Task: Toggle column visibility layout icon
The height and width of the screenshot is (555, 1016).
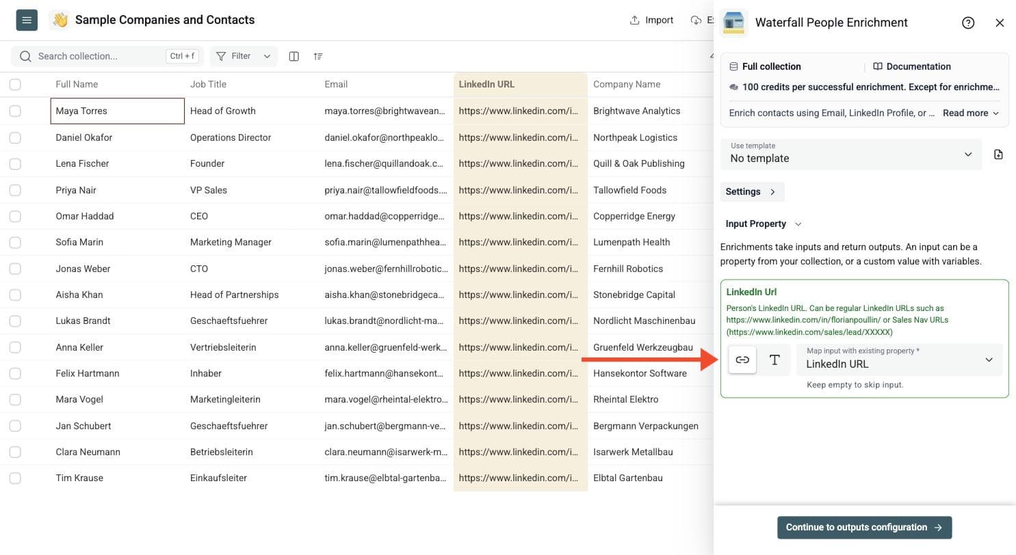Action: coord(294,56)
